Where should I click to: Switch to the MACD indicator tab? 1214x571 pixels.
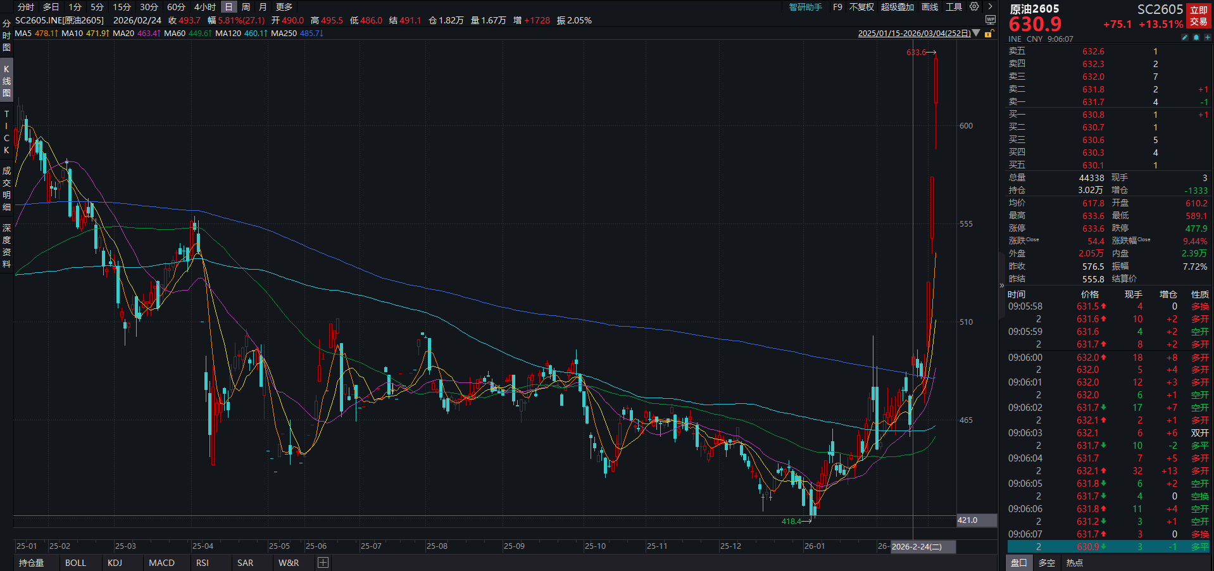[x=161, y=563]
